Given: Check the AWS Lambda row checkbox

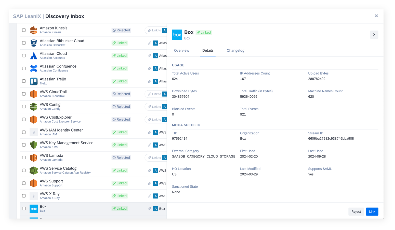Looking at the screenshot, I should click(24, 157).
